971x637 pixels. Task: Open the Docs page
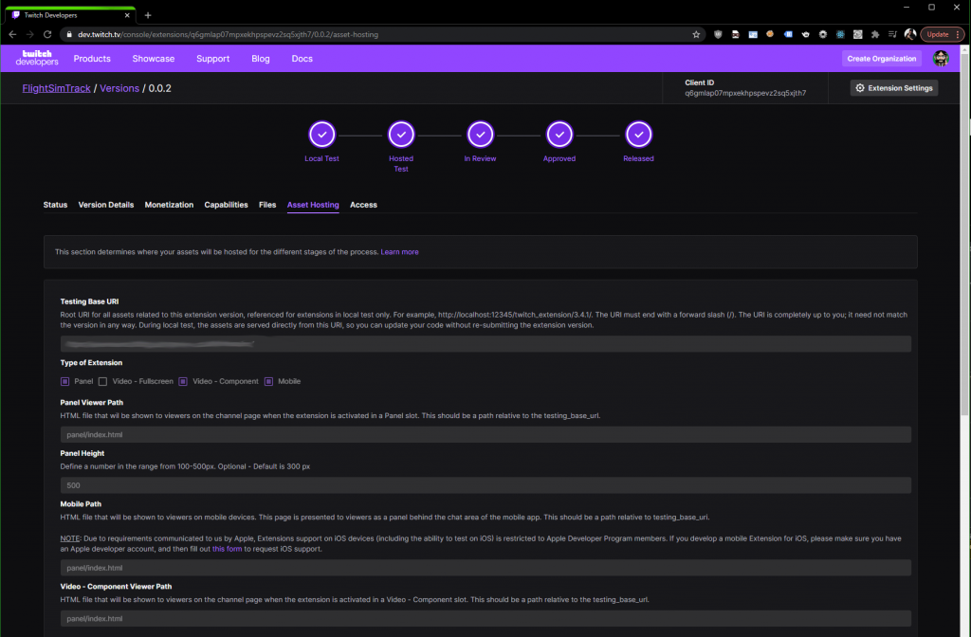[302, 58]
